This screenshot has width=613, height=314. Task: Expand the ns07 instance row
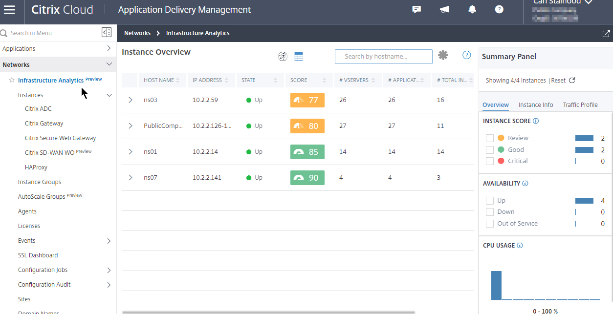(x=130, y=178)
